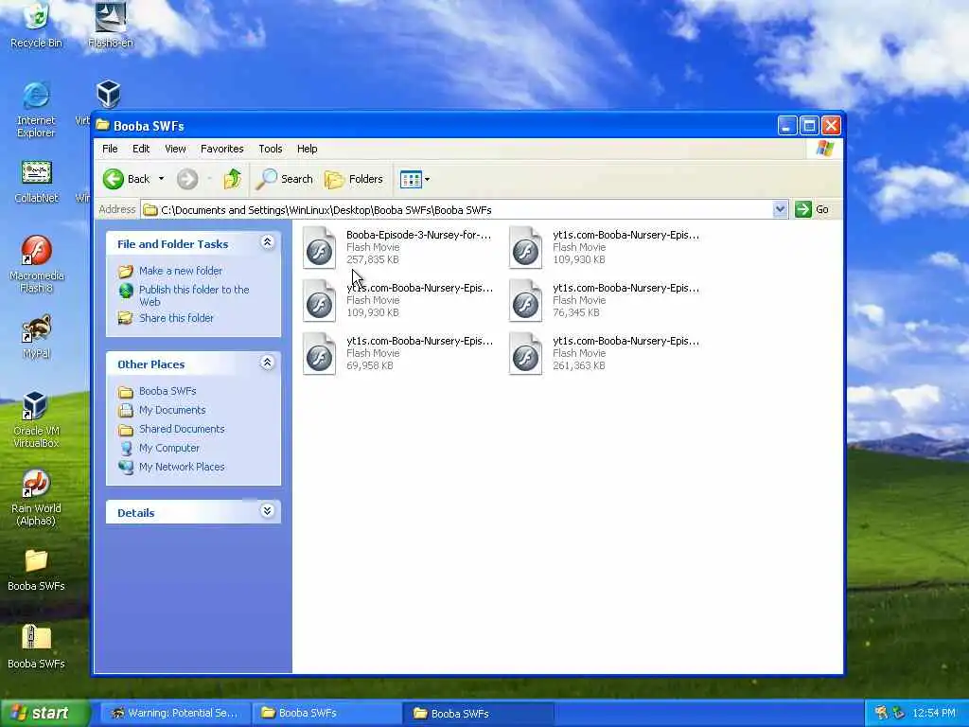Click the green Go button
The width and height of the screenshot is (969, 727).
[x=812, y=209]
